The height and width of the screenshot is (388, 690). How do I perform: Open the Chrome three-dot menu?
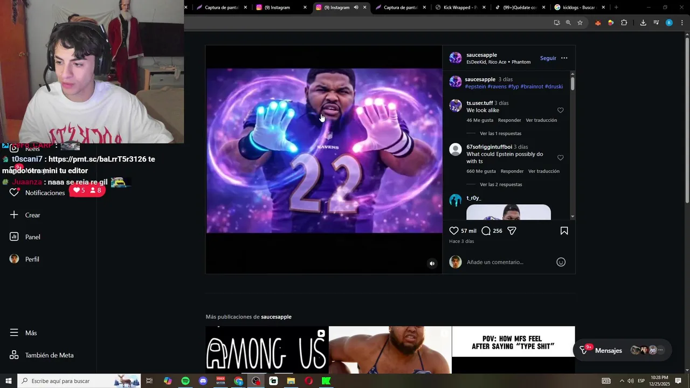pos(682,23)
